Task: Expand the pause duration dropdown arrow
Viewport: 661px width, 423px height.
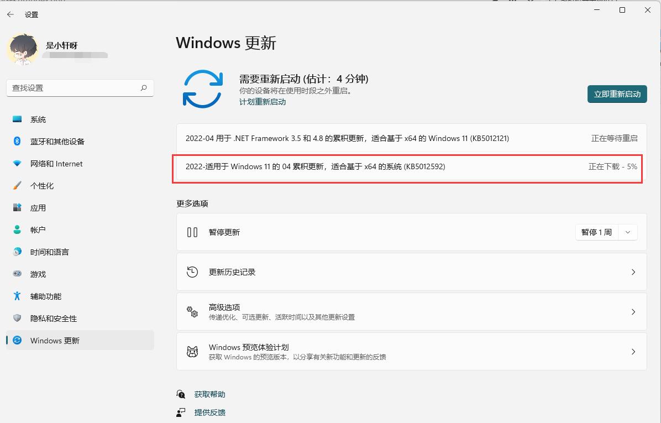Action: tap(628, 232)
